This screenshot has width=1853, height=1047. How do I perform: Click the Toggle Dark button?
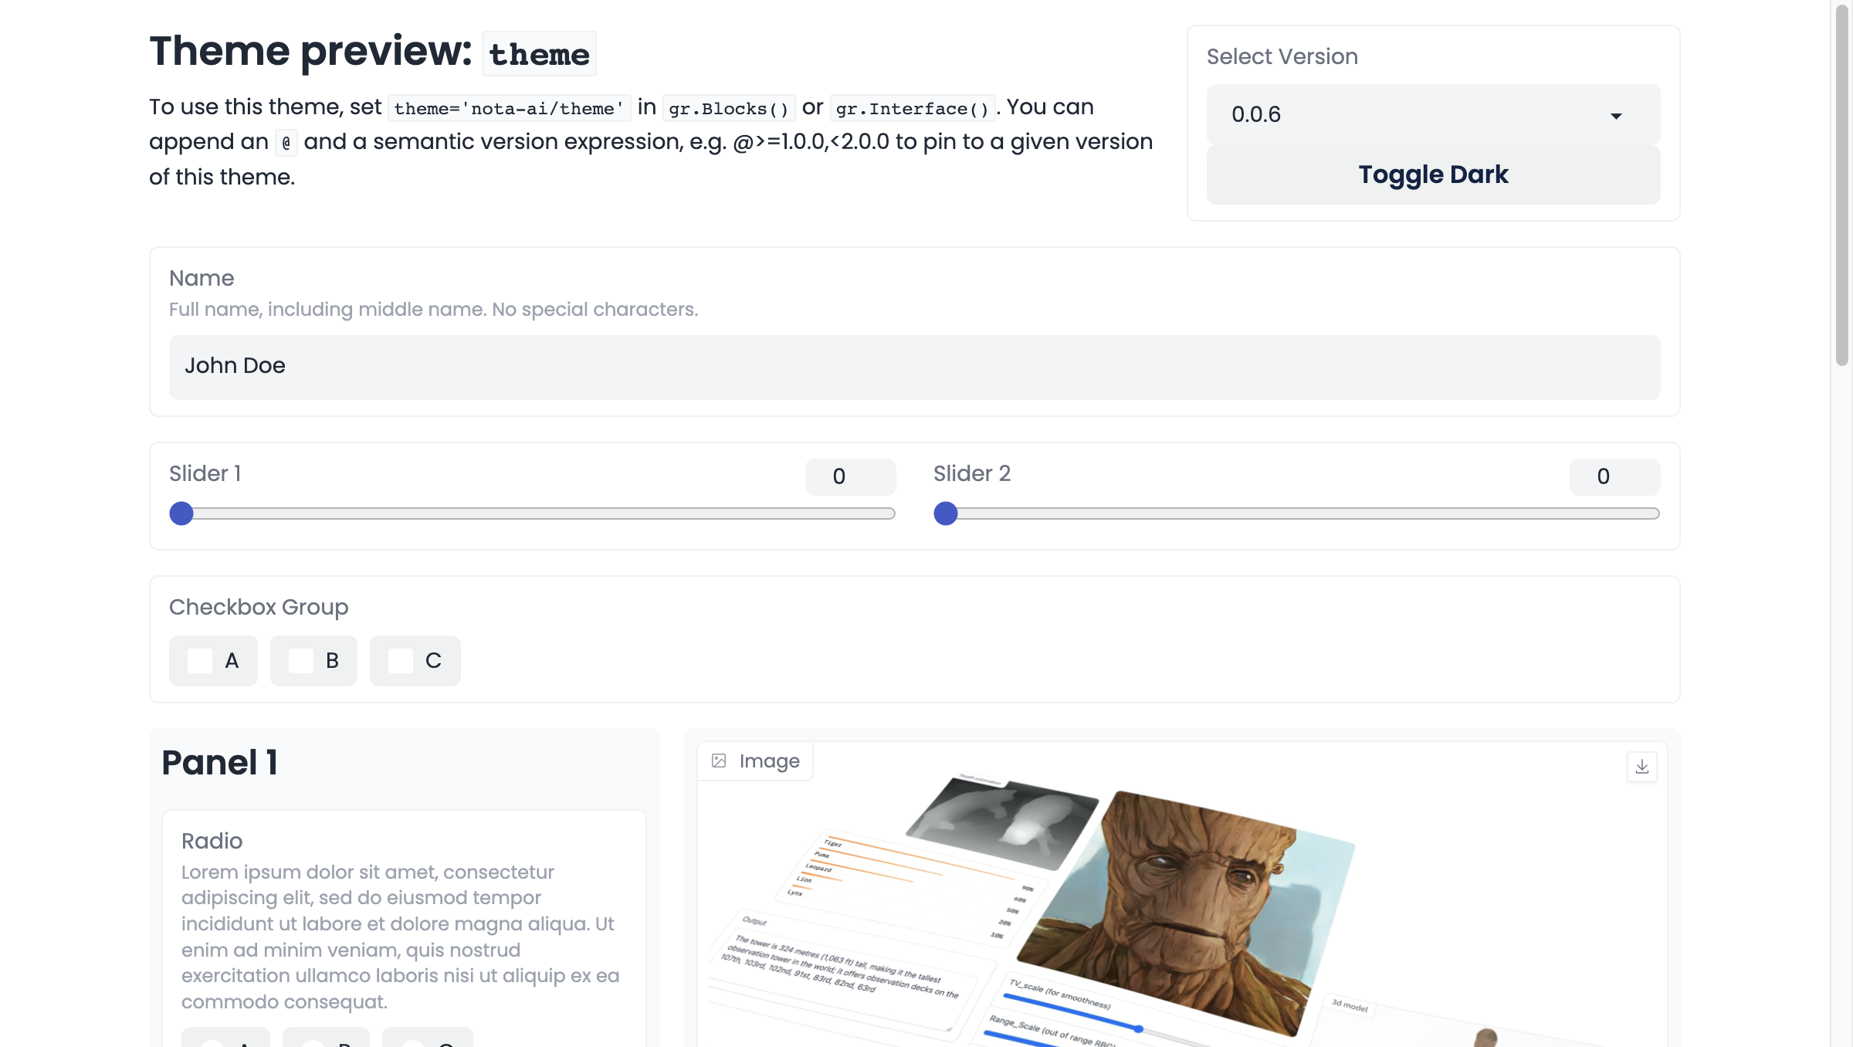(x=1433, y=174)
